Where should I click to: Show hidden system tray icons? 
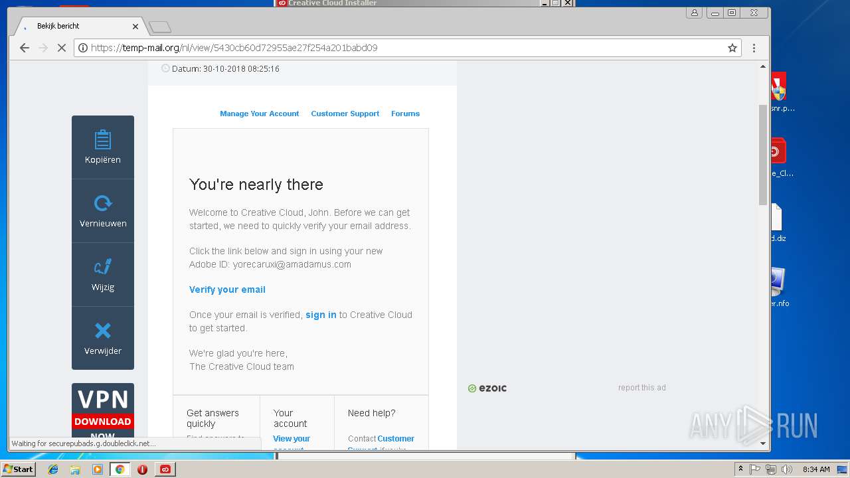pos(740,469)
